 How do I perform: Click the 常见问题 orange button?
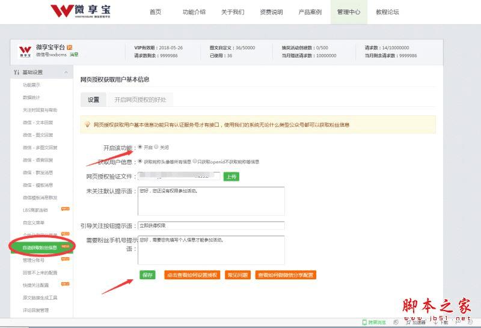pyautogui.click(x=237, y=275)
